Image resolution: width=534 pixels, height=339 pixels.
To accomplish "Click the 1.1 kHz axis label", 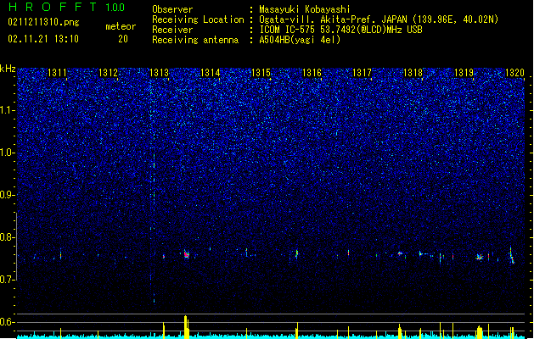I will tap(8, 110).
